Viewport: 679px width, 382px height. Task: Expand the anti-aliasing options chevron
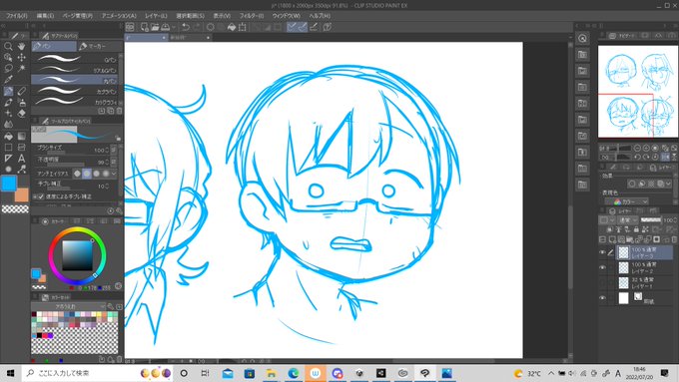[114, 174]
